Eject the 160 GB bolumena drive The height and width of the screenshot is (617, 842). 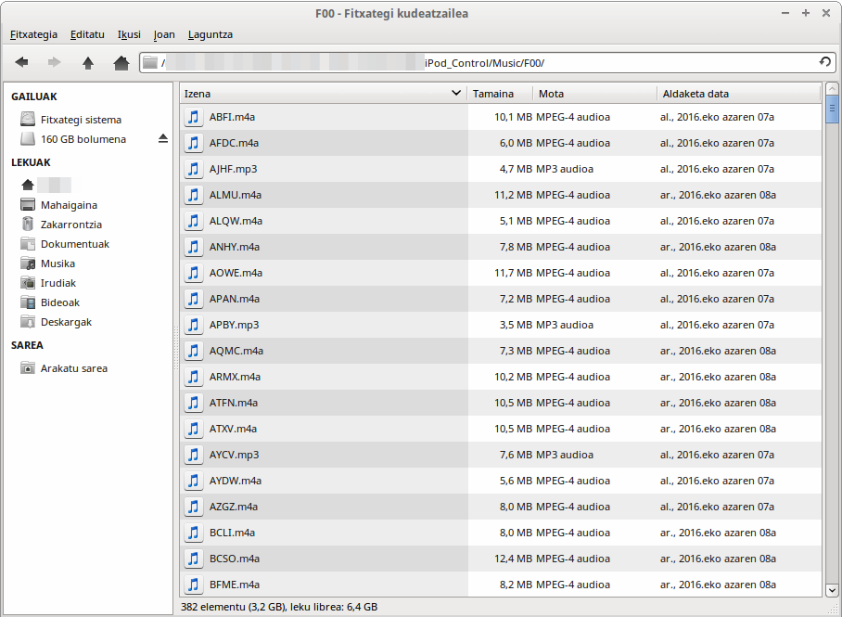(x=163, y=139)
